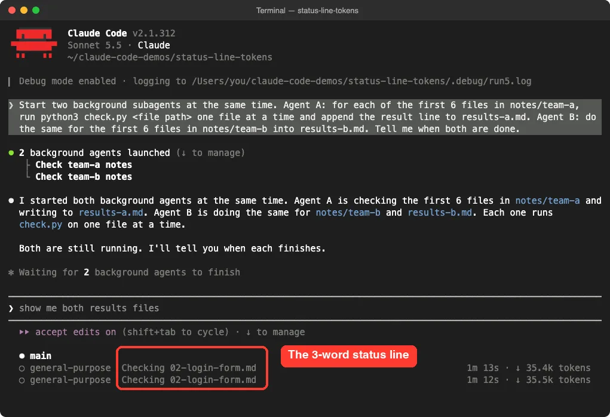
Task: Click the 'main' agent row label
Action: click(41, 356)
